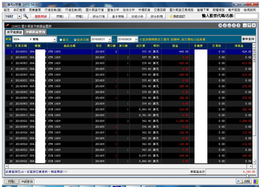Click the page-down double arrow scroll icon
This screenshot has height=187, width=261.
point(254,59)
